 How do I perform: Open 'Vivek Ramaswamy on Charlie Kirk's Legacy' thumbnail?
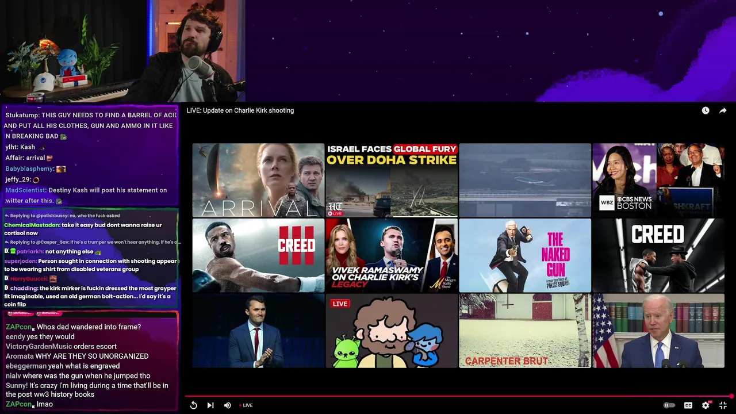pos(392,255)
